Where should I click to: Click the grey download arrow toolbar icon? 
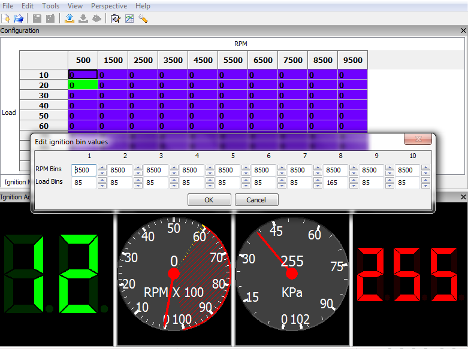click(83, 19)
